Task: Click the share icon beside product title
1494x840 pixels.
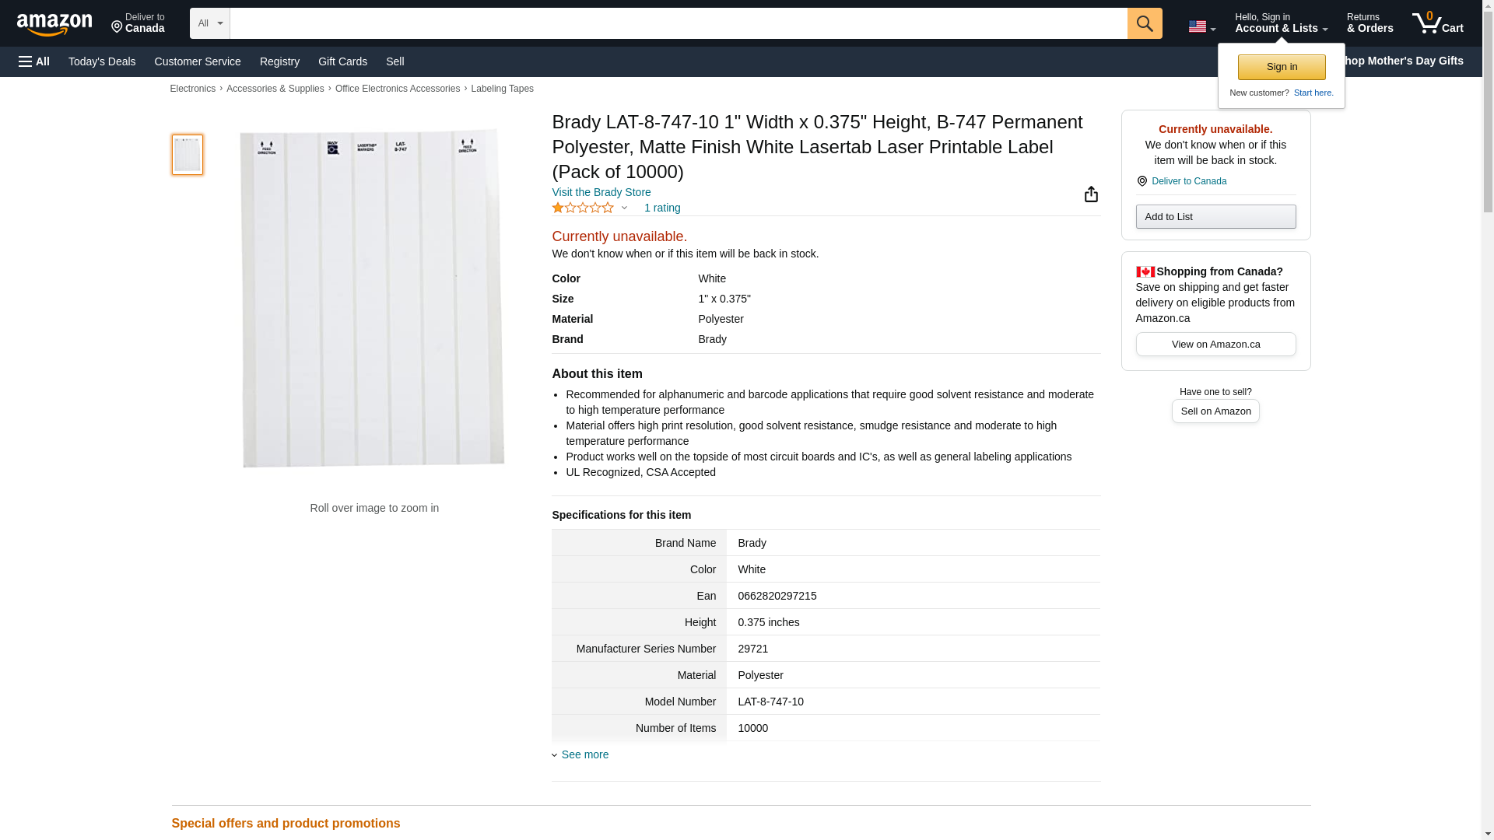Action: point(1091,194)
